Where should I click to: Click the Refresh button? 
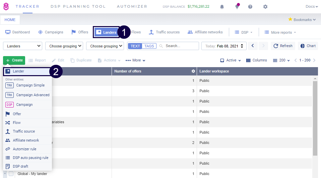tap(282, 46)
